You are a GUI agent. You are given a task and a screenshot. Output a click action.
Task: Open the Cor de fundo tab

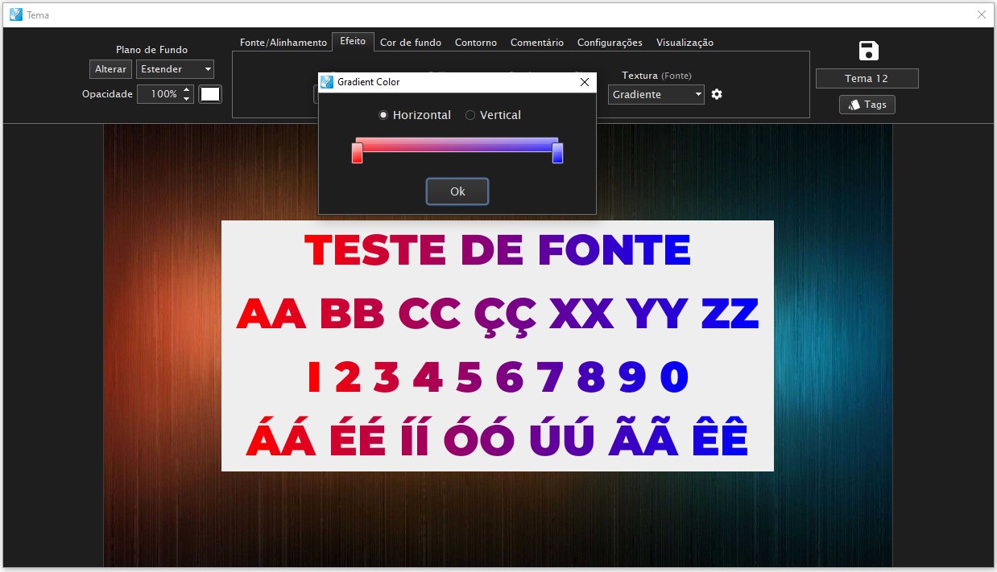click(x=410, y=43)
